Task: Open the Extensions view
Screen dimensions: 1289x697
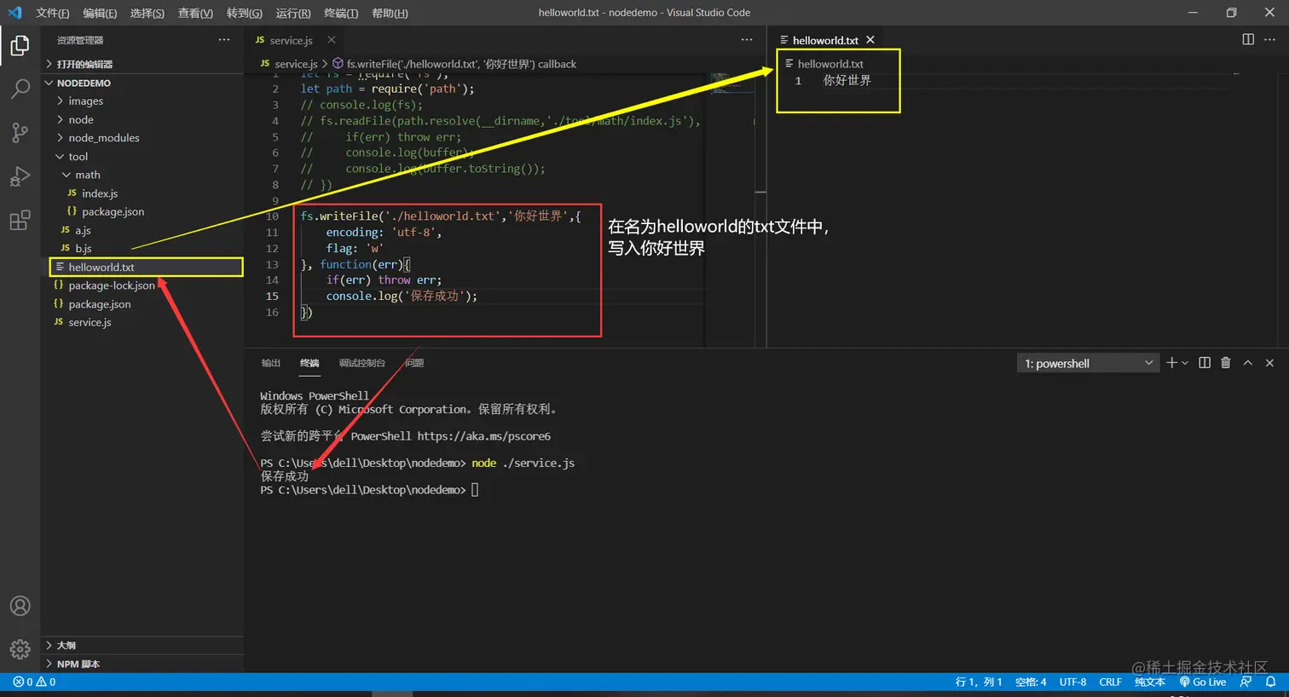Action: tap(20, 221)
